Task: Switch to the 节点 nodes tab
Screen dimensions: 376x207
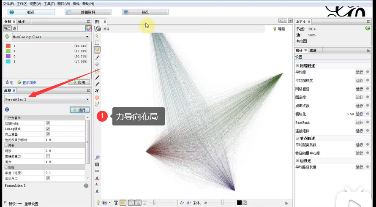Action: [x=7, y=28]
